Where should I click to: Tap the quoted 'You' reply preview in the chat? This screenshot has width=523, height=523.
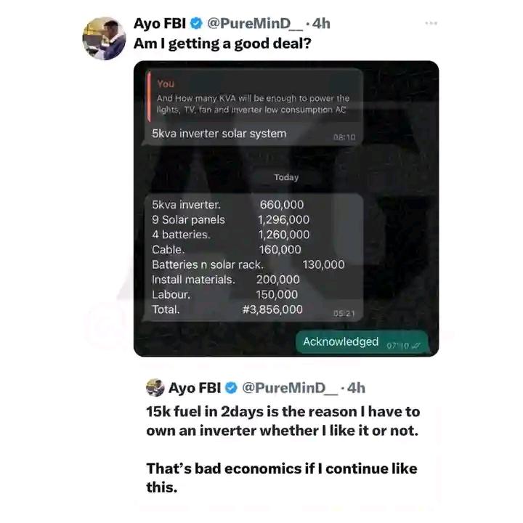(x=254, y=97)
